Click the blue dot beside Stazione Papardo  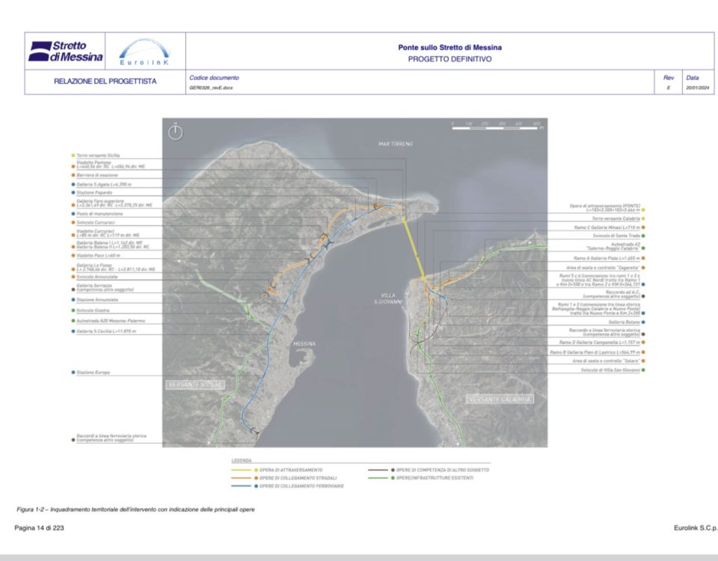pos(73,192)
